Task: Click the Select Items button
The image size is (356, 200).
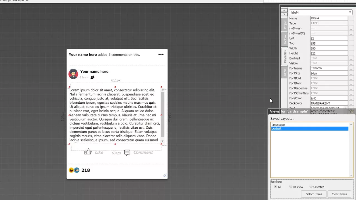Action: click(x=314, y=194)
